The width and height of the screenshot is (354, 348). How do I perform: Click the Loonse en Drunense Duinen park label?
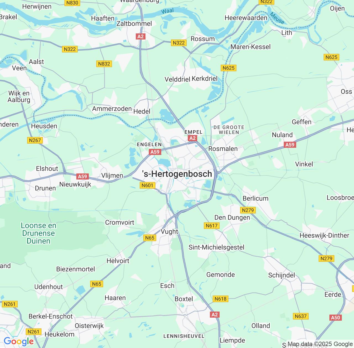click(38, 233)
